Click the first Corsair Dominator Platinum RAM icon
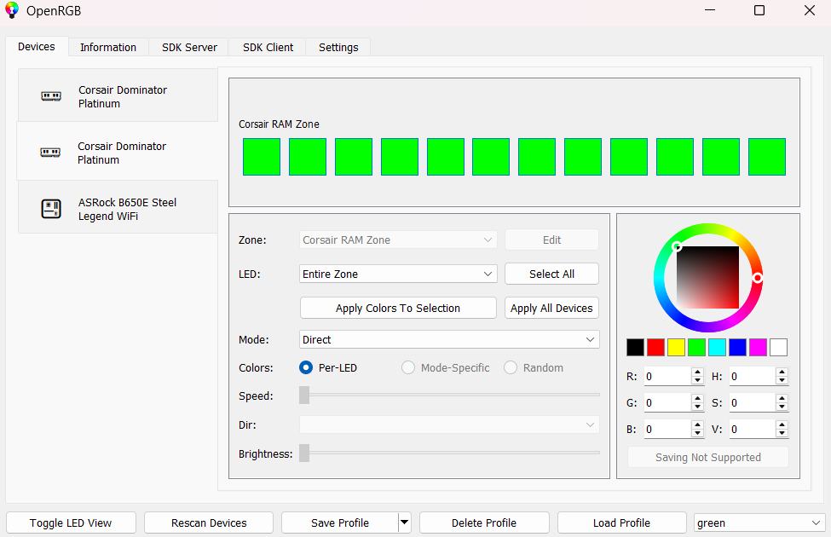 [51, 96]
